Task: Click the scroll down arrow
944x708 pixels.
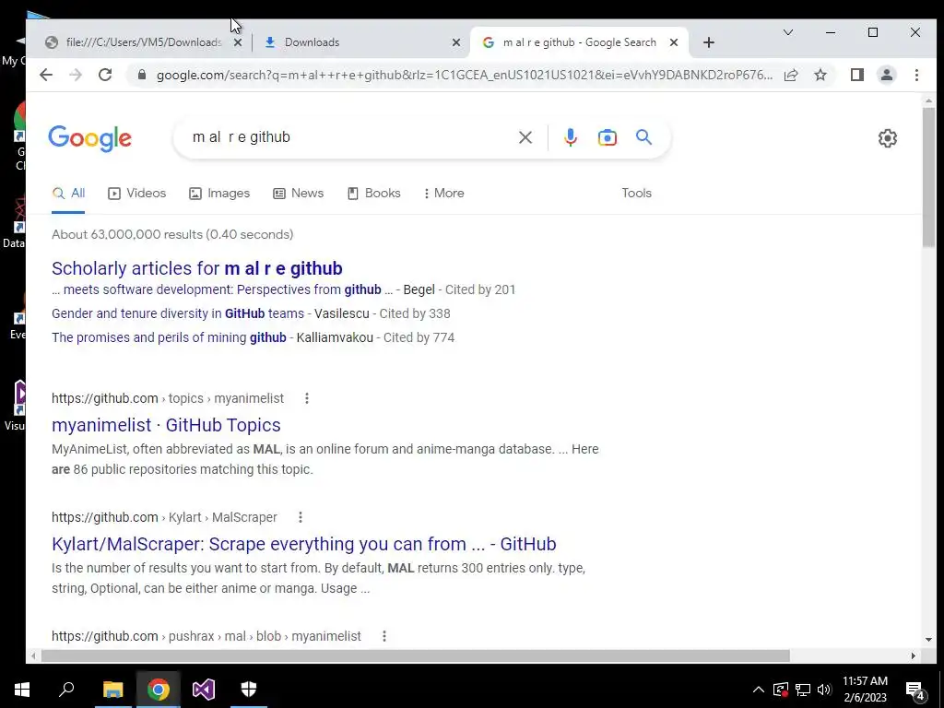Action: 927,640
